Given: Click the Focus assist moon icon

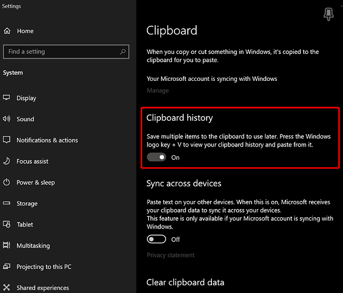Looking at the screenshot, I should click(x=6, y=161).
